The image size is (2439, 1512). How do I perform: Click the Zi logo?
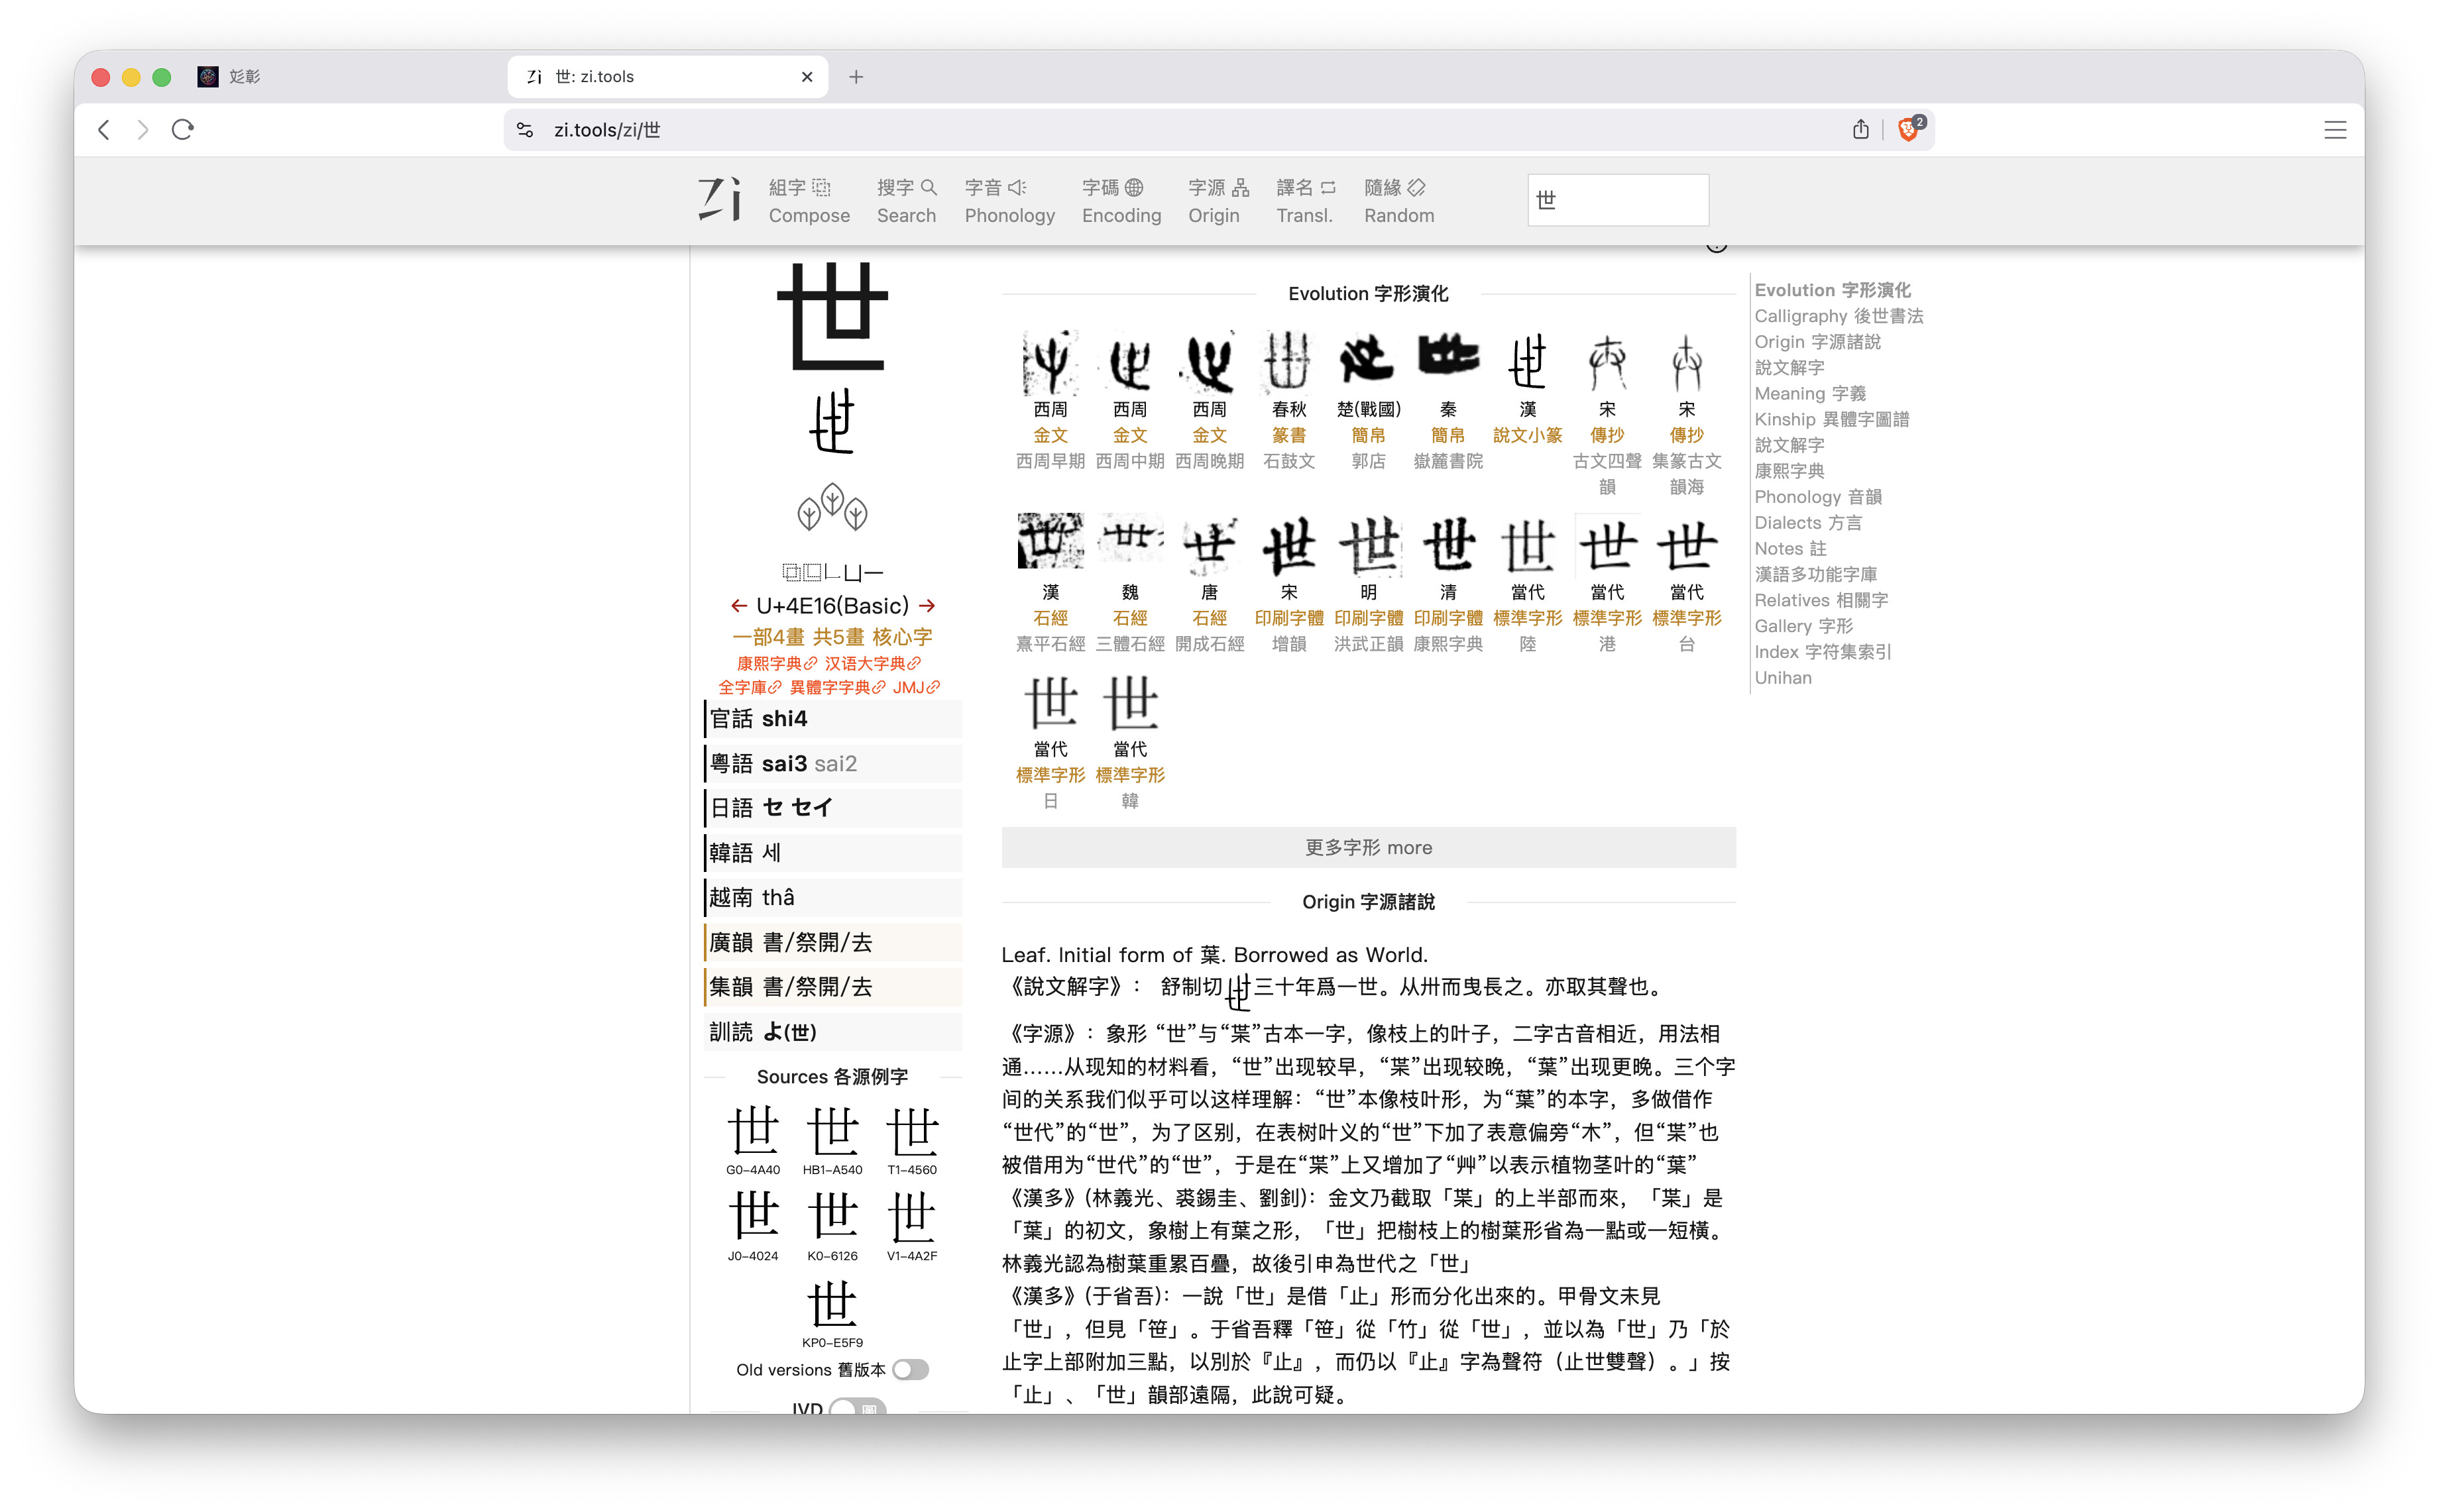point(719,199)
